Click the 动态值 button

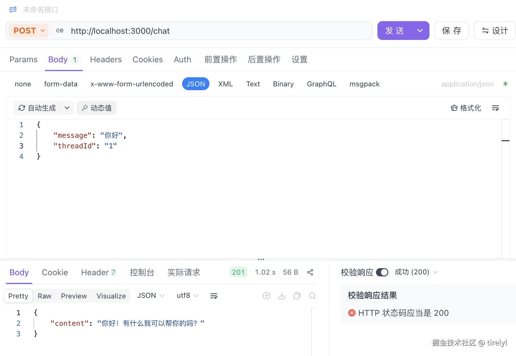[96, 108]
